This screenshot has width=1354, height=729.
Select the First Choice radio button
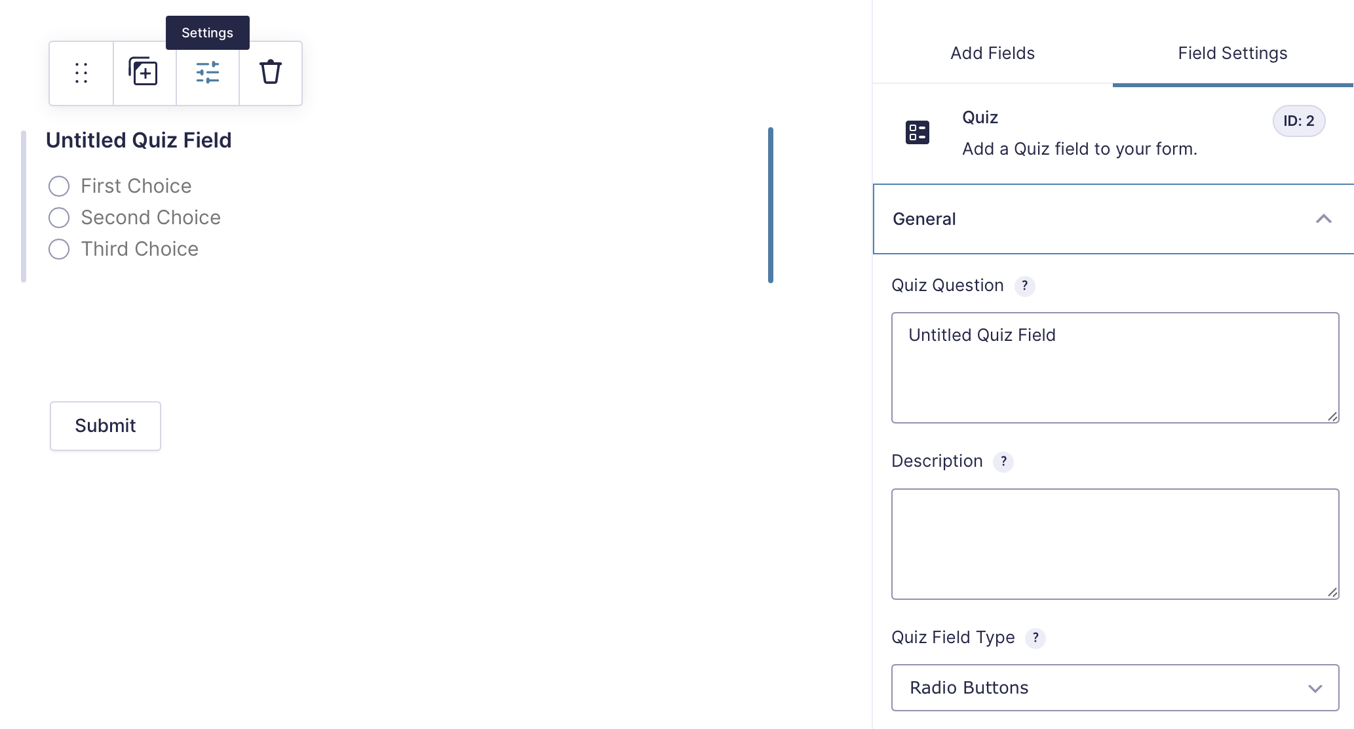(59, 186)
